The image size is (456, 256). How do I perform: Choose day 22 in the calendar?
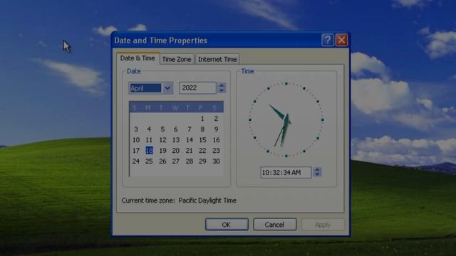202,151
